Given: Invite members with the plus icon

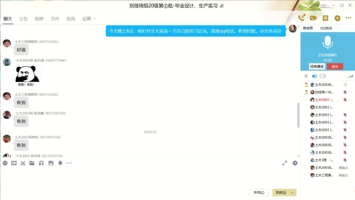Looking at the screenshot, I should (x=337, y=18).
